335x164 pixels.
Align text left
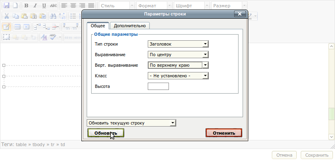64,6
